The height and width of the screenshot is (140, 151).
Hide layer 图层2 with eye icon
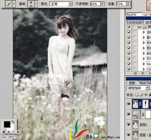[129, 124]
